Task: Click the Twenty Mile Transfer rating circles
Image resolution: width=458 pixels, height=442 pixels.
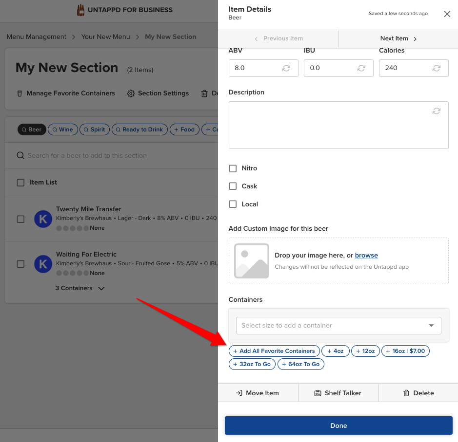Action: tap(72, 228)
